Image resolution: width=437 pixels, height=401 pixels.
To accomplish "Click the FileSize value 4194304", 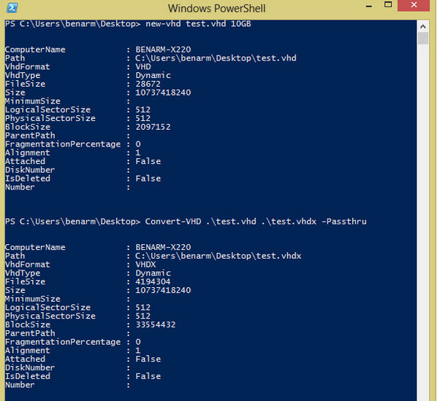I will [x=153, y=281].
